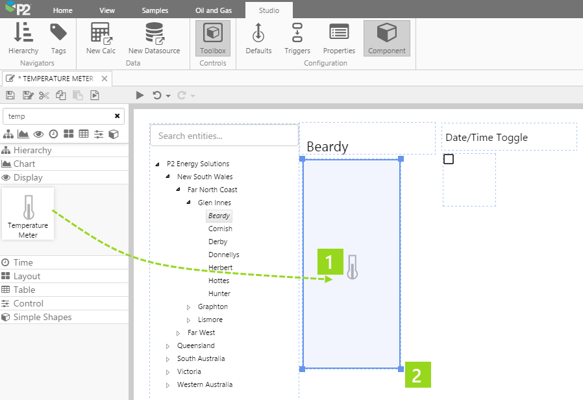The image size is (583, 400).
Task: Open the Triggers configuration
Action: pos(297,38)
